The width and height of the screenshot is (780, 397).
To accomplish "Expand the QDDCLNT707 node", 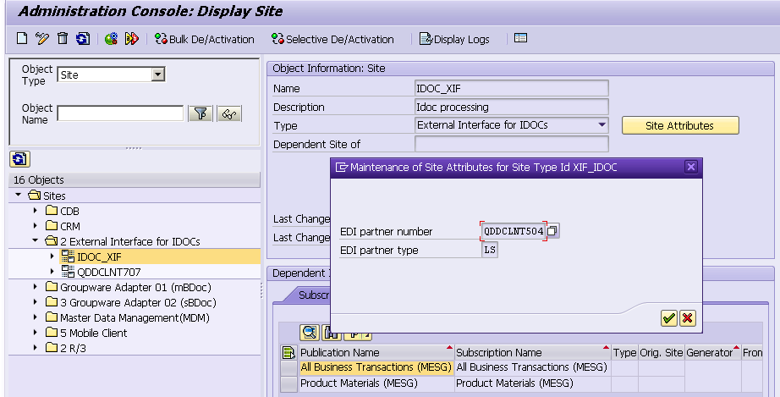I will pos(52,272).
